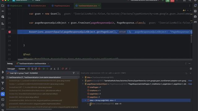Image resolution: width=198 pixels, height=111 pixels.
Task: Click the red Stop button in top toolbar
Action: (x=172, y=1)
